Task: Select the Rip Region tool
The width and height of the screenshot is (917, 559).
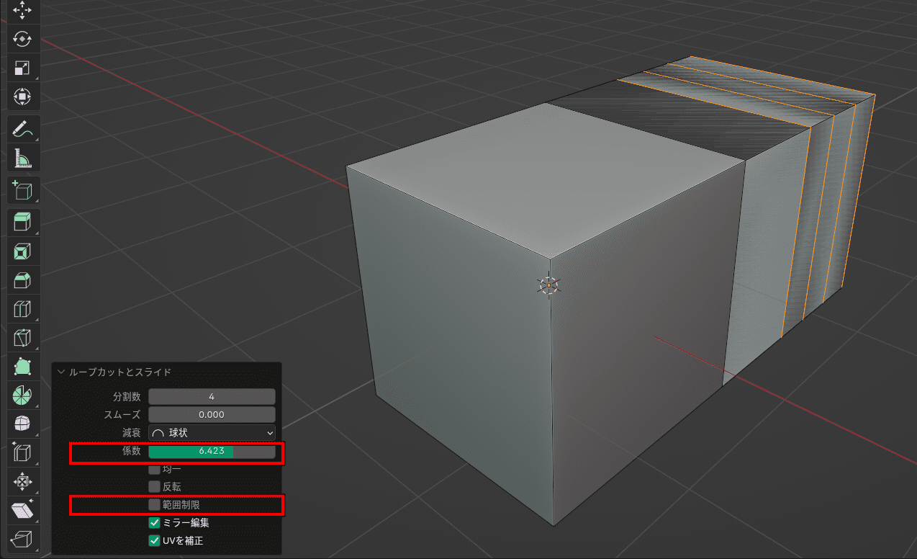Action: coord(22,539)
